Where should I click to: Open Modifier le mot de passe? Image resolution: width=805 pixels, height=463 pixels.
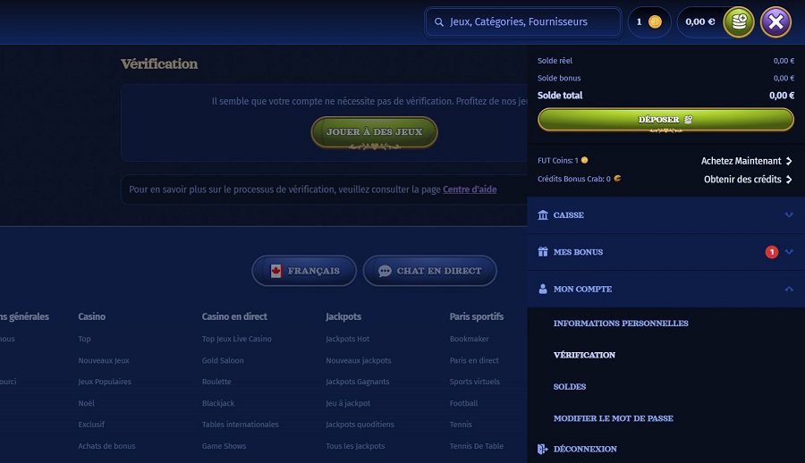coord(613,419)
